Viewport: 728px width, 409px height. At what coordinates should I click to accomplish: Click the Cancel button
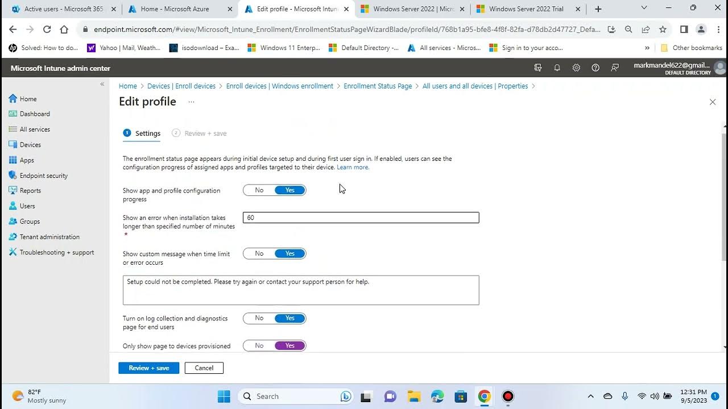click(x=204, y=368)
